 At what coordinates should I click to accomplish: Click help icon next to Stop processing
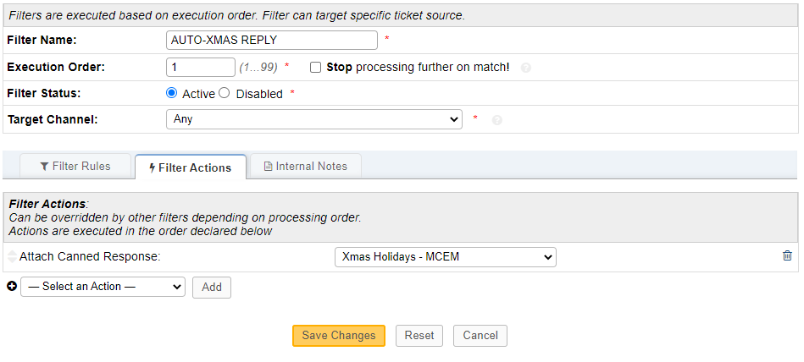coord(526,68)
